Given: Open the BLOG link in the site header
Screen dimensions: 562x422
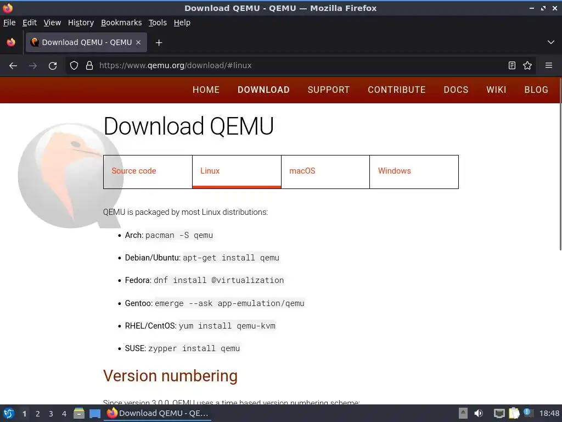Looking at the screenshot, I should (x=536, y=90).
